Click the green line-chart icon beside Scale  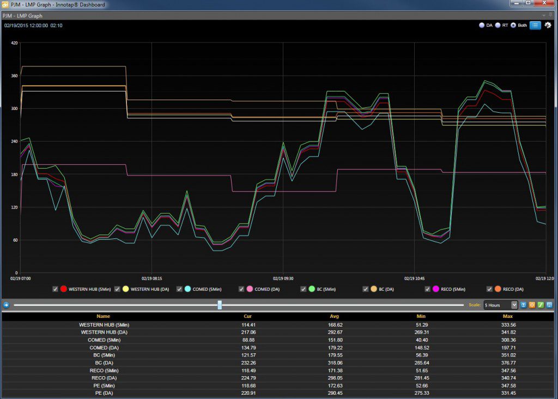click(541, 305)
